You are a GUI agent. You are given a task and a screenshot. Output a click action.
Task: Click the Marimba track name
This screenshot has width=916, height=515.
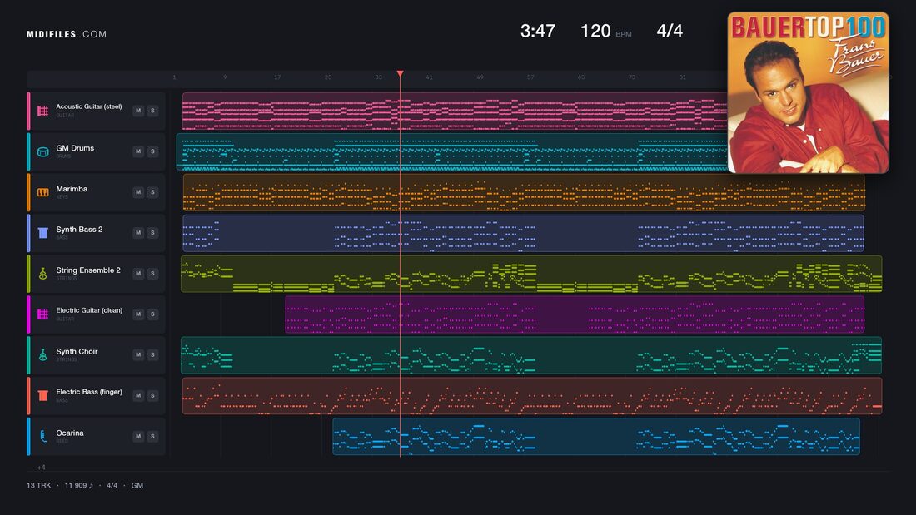click(x=72, y=189)
